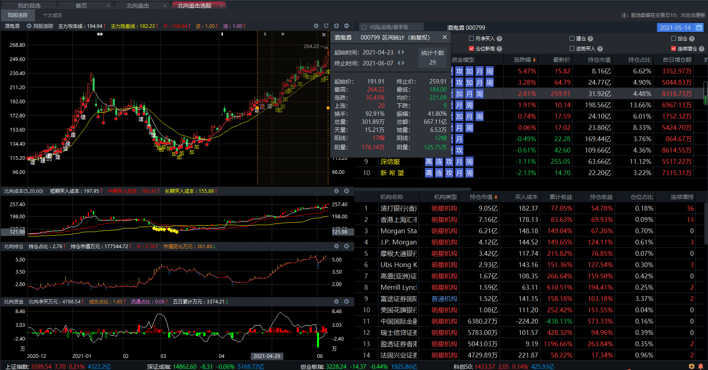Close the 区间统计 popup window
The height and width of the screenshot is (370, 708).
(x=445, y=37)
